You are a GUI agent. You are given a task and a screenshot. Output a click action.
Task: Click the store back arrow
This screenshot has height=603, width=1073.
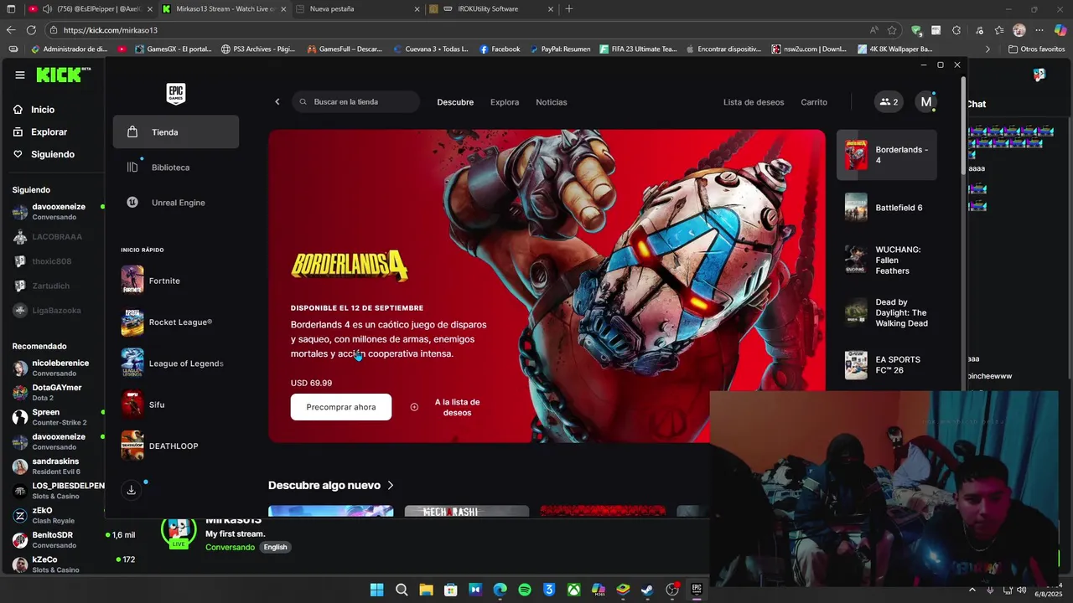pyautogui.click(x=277, y=102)
